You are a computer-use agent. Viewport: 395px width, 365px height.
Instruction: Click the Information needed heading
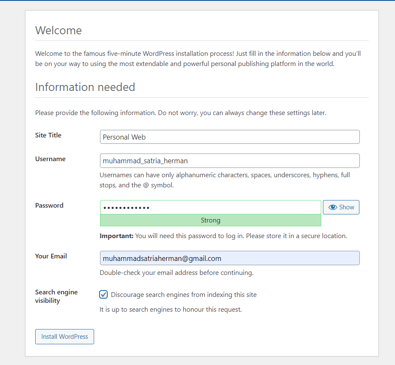click(x=85, y=87)
